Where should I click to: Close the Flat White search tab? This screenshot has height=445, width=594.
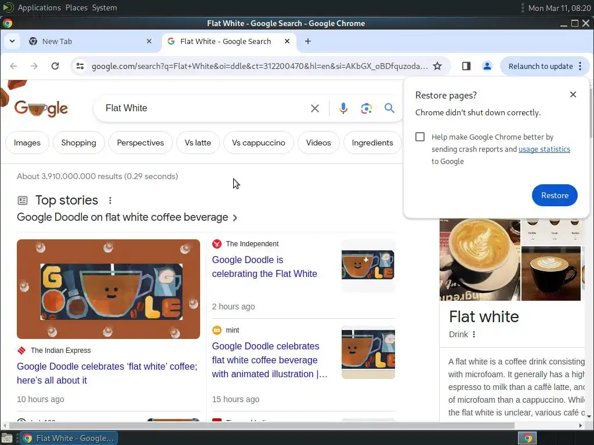coord(287,41)
